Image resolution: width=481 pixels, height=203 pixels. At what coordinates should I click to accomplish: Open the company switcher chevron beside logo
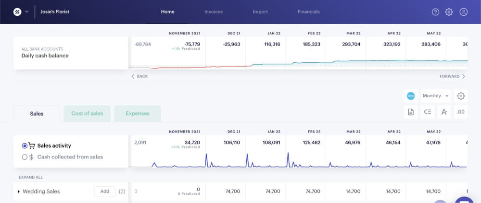(x=26, y=12)
